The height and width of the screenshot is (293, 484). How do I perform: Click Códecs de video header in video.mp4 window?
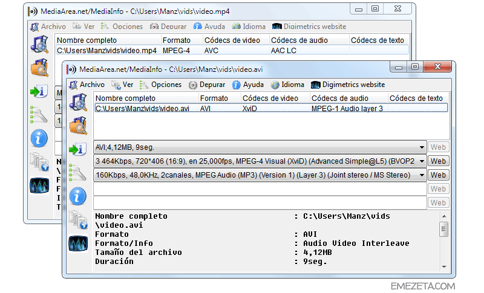point(236,40)
